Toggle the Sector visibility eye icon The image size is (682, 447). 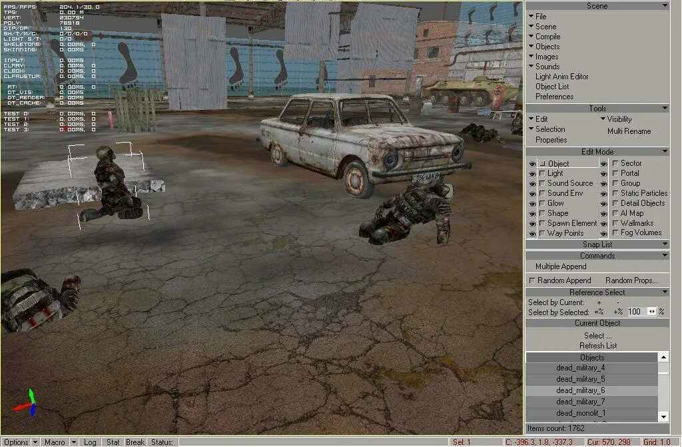(x=603, y=164)
